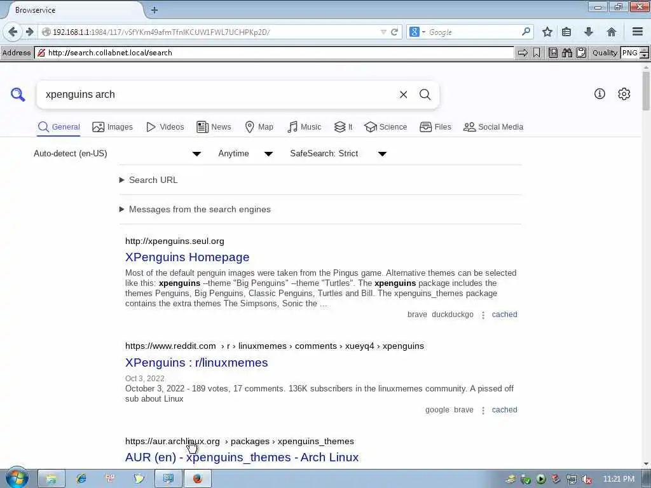Click the Browservice address field
Viewport: 651px width, 488px height.
pos(274,53)
